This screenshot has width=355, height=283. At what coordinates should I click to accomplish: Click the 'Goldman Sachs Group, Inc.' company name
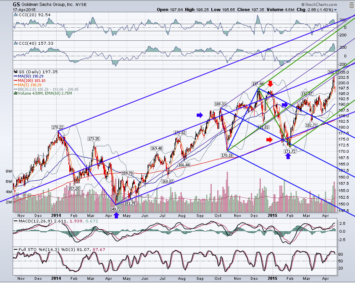[48, 4]
